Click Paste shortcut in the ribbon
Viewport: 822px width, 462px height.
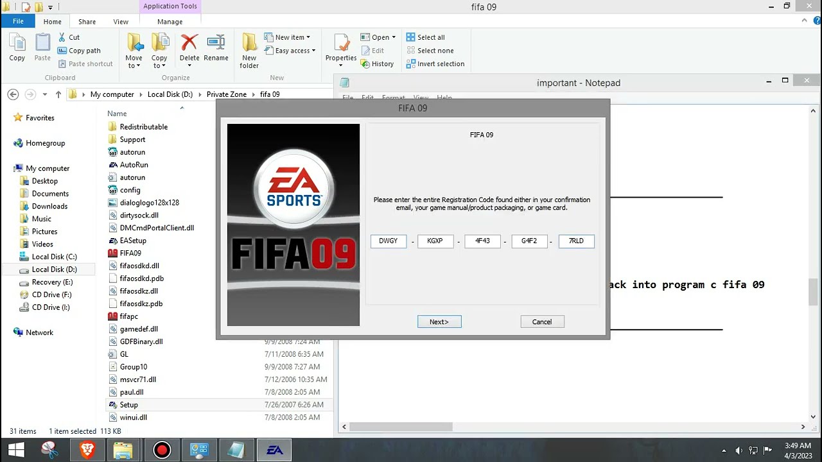click(85, 64)
